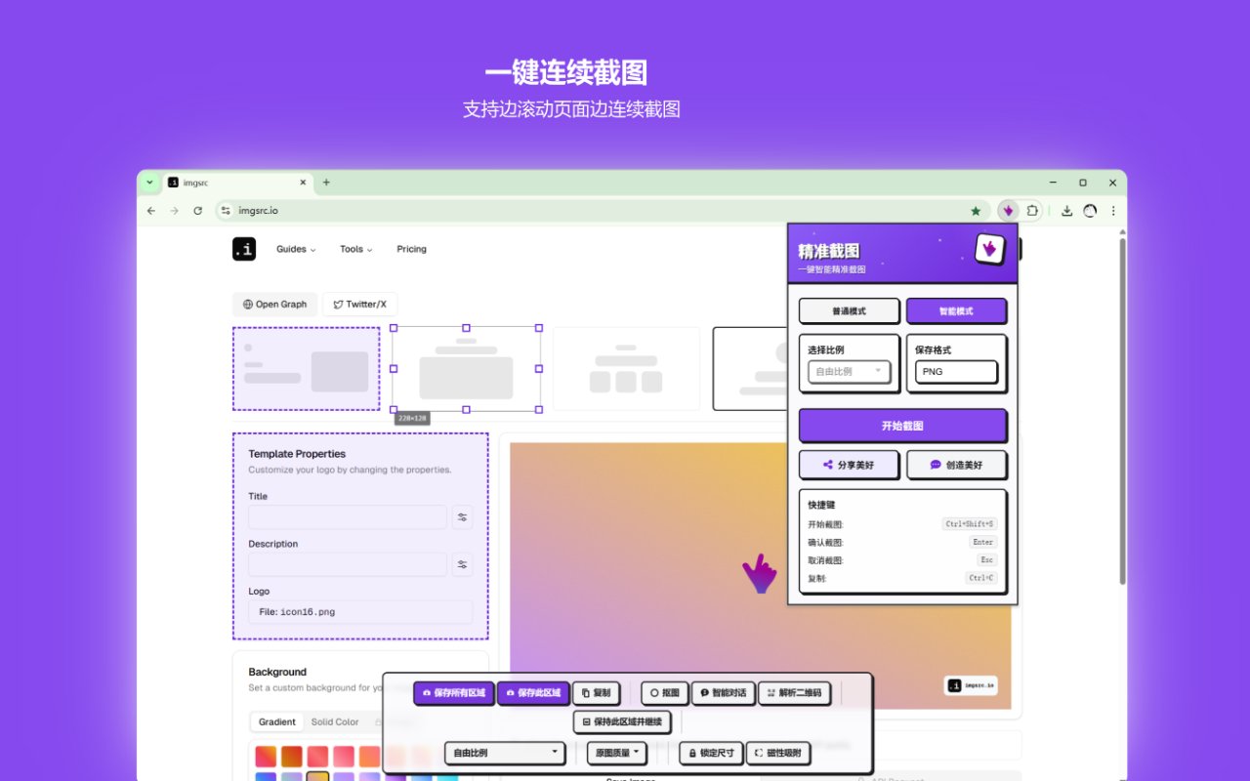The height and width of the screenshot is (781, 1250).
Task: Expand the Tools menu in the site navbar
Action: point(355,249)
